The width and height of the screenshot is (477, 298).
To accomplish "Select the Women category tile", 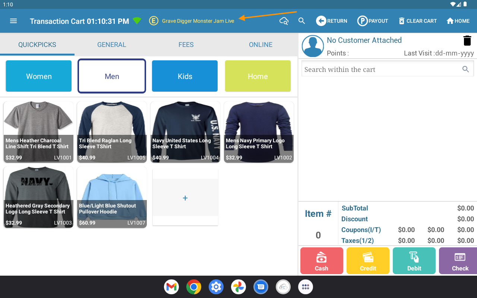I will tap(39, 76).
